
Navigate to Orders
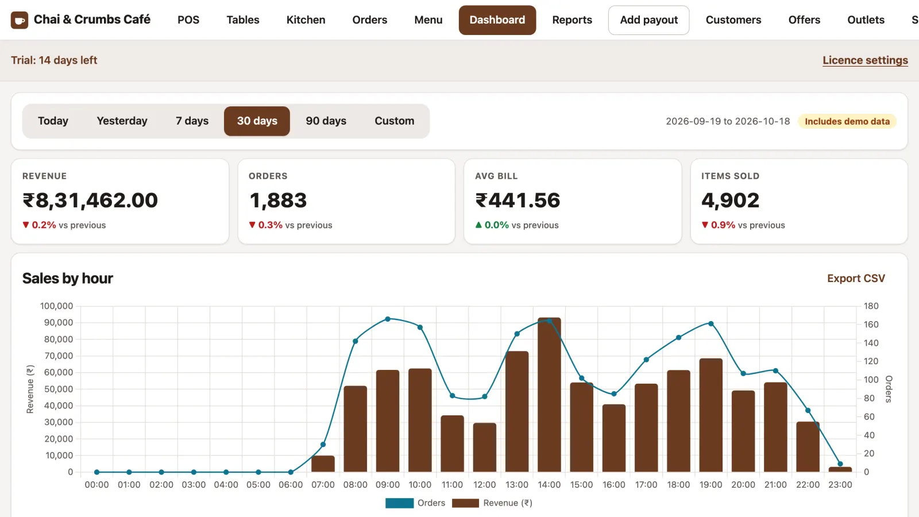tap(370, 20)
